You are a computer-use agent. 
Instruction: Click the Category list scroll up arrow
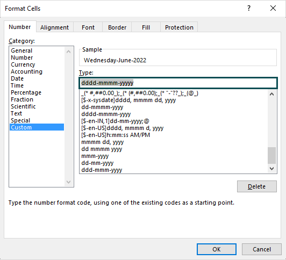(69, 52)
